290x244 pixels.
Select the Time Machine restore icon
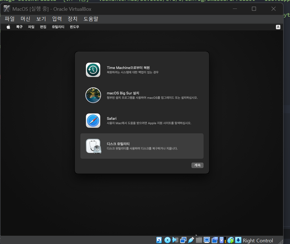[x=93, y=70]
